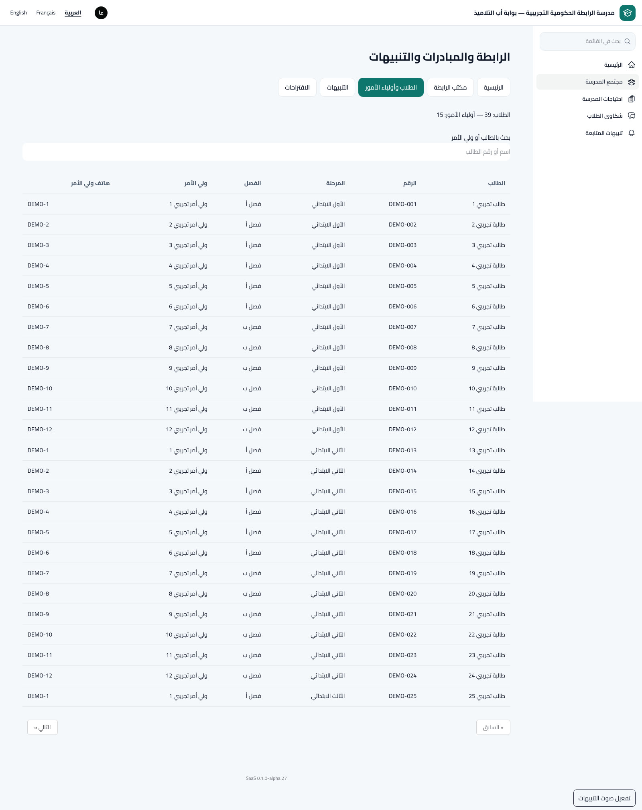Click the clipboard icon for احتياجات المدرسة
This screenshot has height=810, width=642.
(632, 99)
